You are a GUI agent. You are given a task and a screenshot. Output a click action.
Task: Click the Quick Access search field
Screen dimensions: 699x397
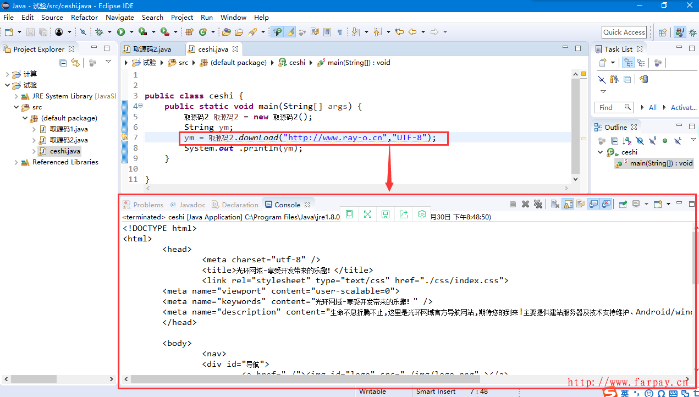tap(624, 32)
